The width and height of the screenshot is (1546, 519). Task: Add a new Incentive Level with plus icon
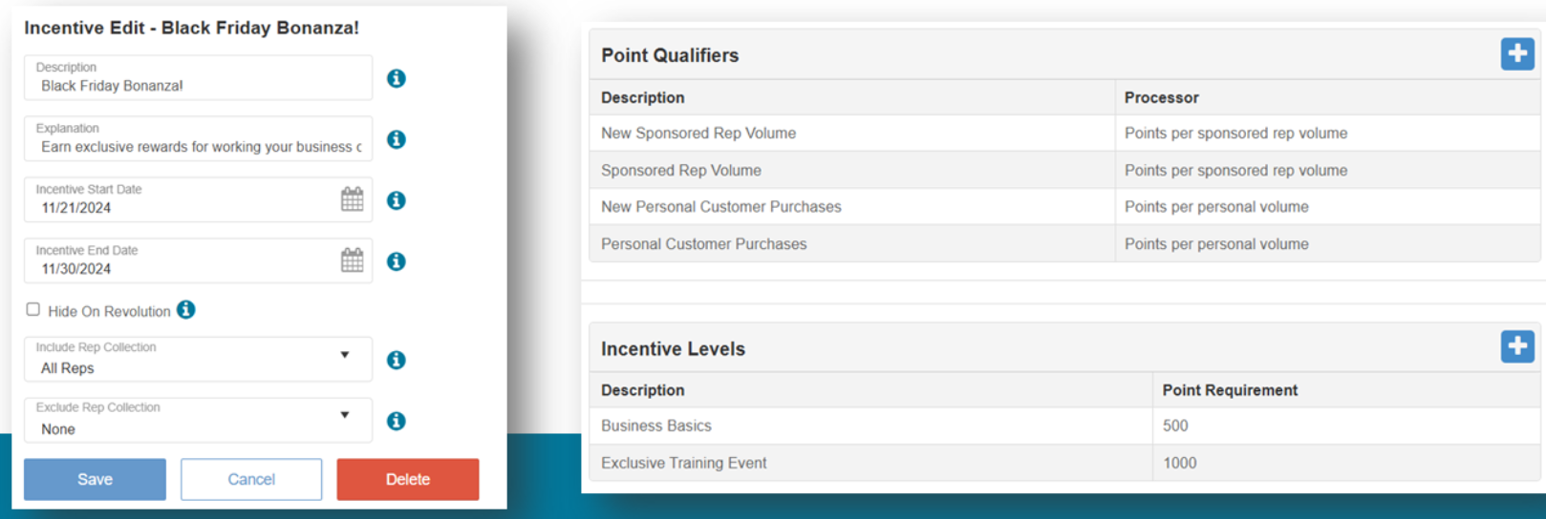tap(1516, 346)
